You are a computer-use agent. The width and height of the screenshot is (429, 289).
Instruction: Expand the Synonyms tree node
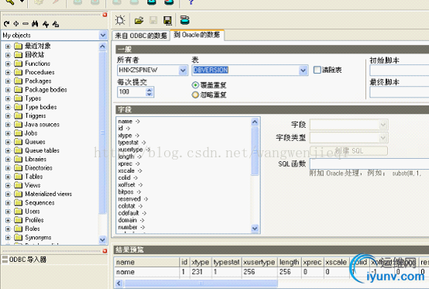[8, 237]
